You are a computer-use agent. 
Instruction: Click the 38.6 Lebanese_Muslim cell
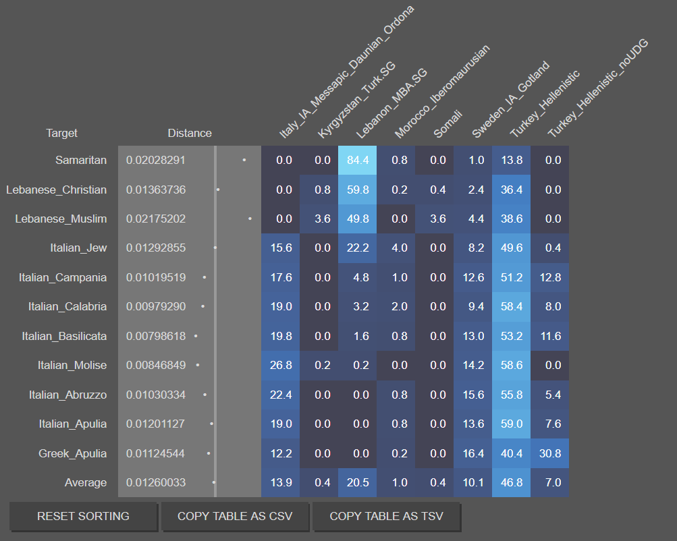pyautogui.click(x=511, y=219)
